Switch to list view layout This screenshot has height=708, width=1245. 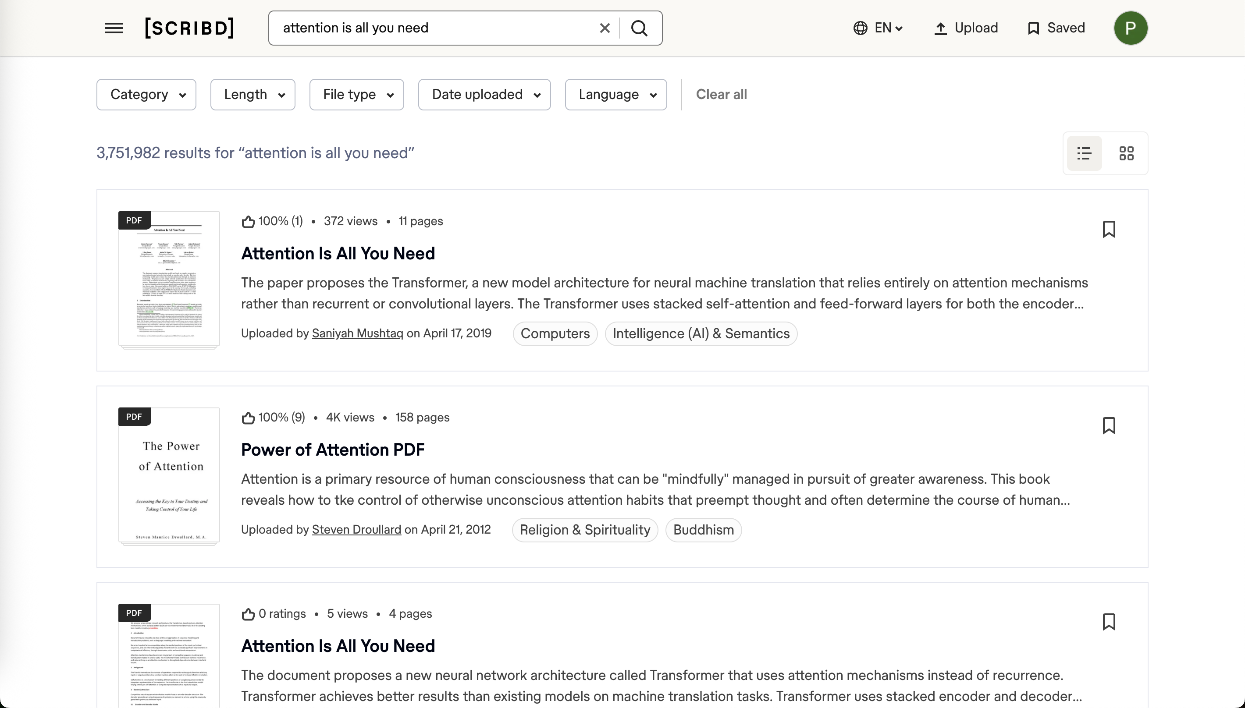coord(1084,154)
